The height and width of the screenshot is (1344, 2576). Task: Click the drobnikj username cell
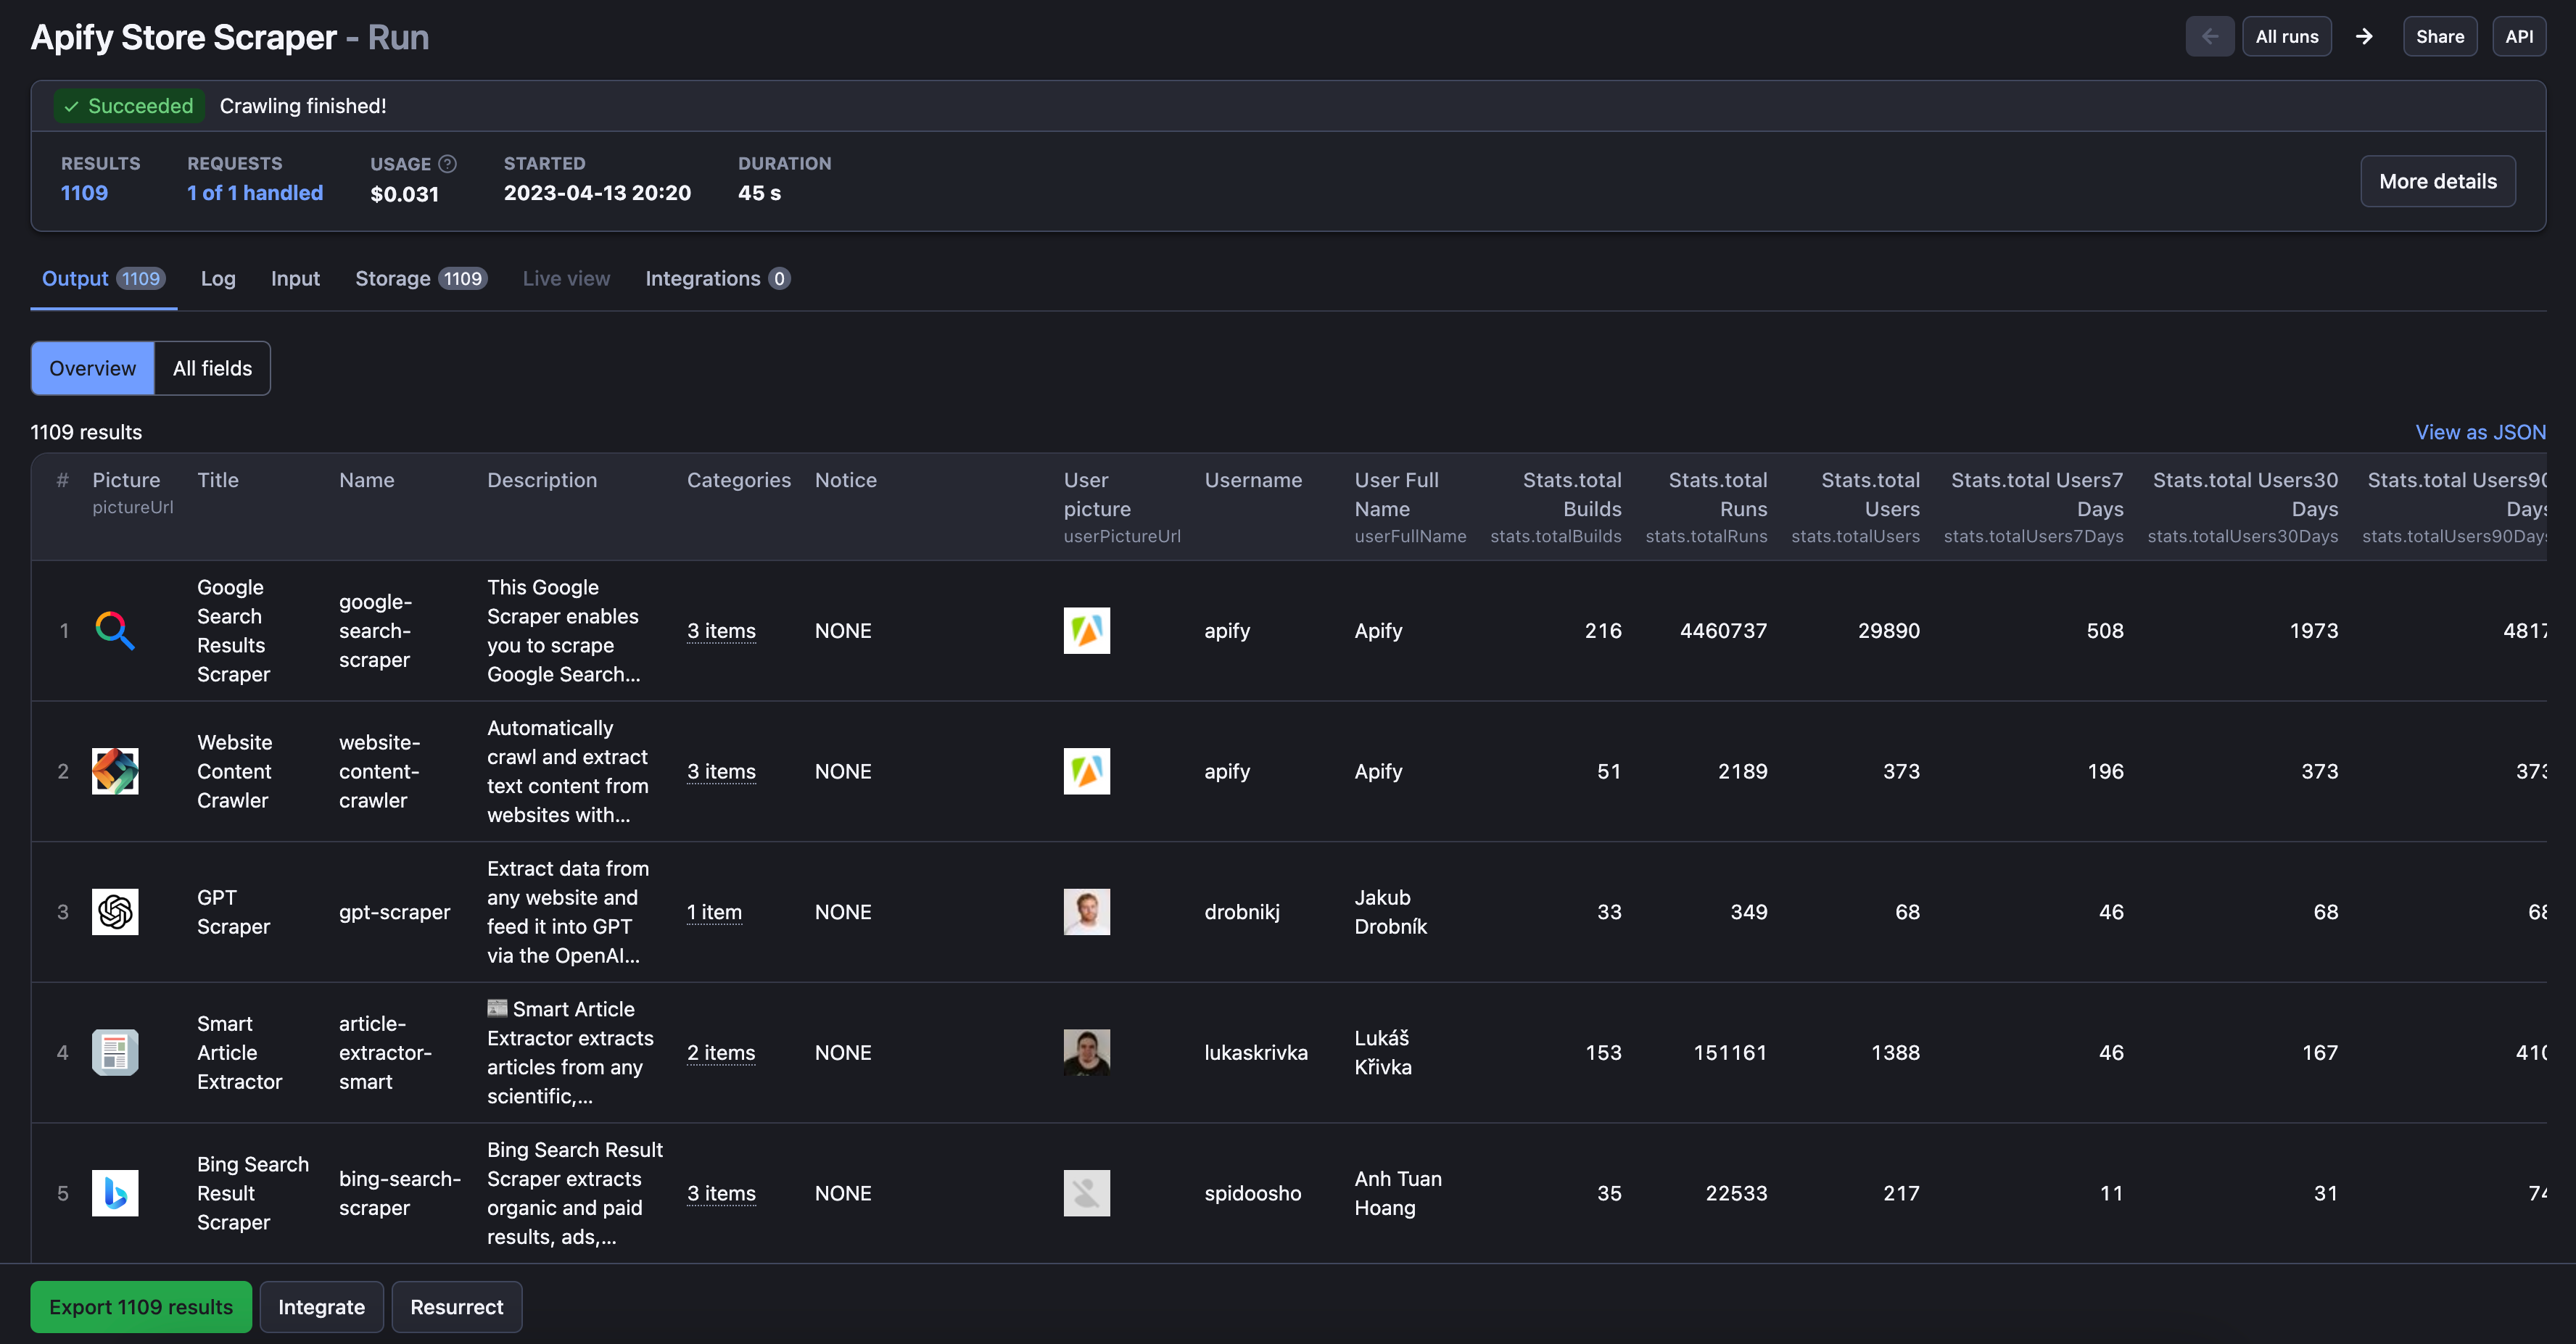[1242, 913]
